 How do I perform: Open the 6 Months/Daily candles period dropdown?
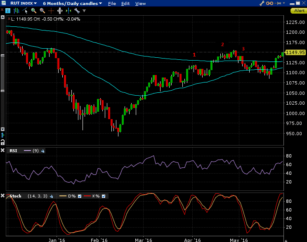coord(73,3)
